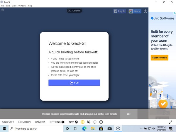Log in with Facebook button
Screen dimensions: 176x132
120,11
